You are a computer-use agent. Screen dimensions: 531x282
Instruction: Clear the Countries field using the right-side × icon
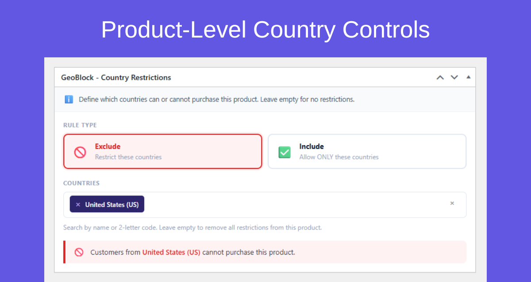[452, 203]
